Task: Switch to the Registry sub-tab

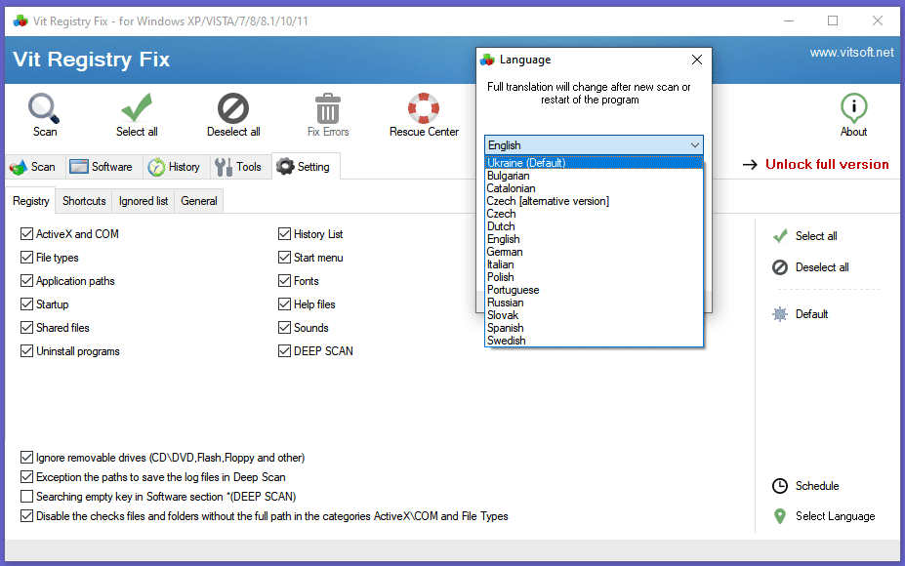Action: [x=30, y=201]
